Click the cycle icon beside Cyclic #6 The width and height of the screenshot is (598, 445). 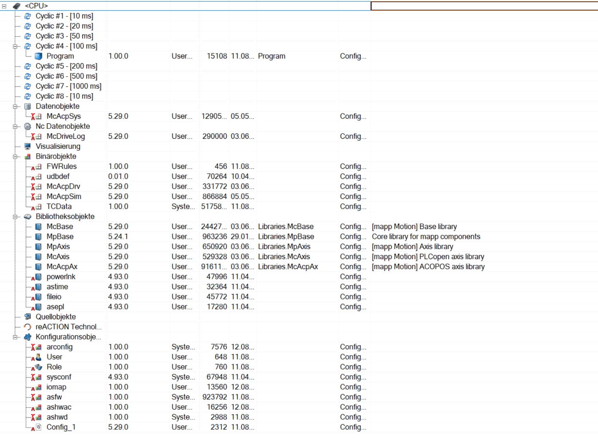click(x=28, y=76)
